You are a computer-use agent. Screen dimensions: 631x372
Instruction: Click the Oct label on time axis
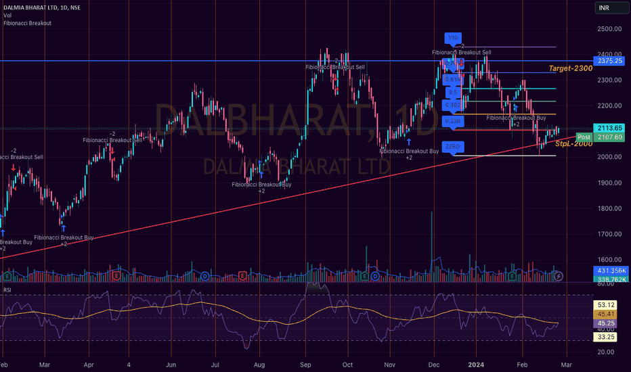click(x=347, y=365)
